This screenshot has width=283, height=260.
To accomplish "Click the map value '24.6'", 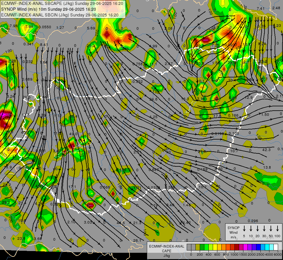I will 153,99.
